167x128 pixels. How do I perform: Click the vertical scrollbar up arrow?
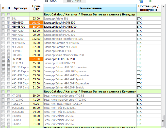click(x=163, y=7)
